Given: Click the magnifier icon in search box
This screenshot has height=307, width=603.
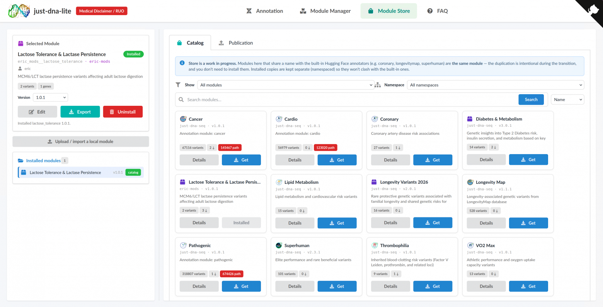Looking at the screenshot, I should click(181, 100).
